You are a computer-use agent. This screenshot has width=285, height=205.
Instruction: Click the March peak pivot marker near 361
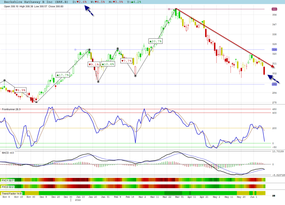pyautogui.click(x=176, y=9)
